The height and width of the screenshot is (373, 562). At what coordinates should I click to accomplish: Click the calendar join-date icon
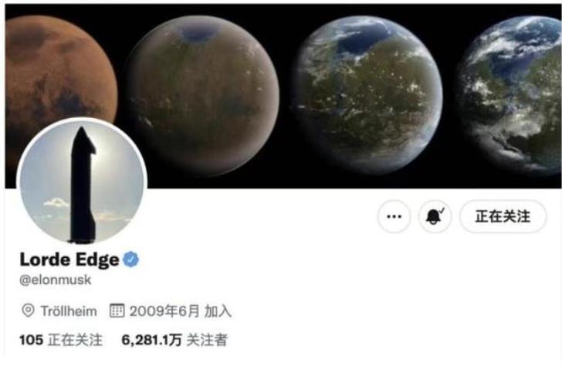(x=117, y=310)
